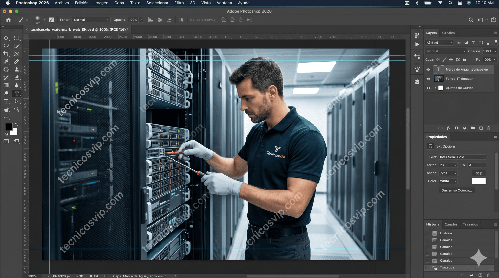
Task: Create a new layer group folder
Action: click(x=473, y=128)
